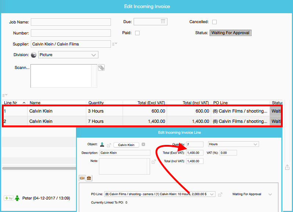Select the crate tab icon above PO Line
Image resolution: width=293 pixels, height=212 pixels.
click(x=82, y=178)
